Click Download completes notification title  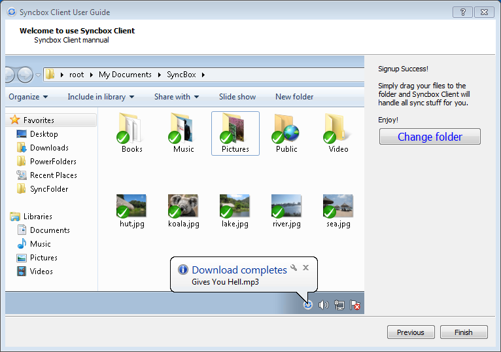pos(239,270)
